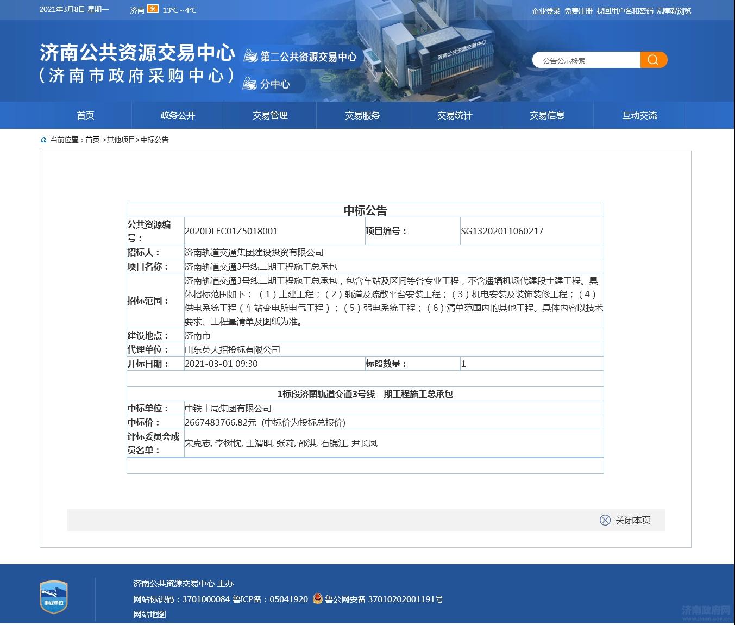This screenshot has height=625, width=735.
Task: Click the weather sun icon near 济南
Action: click(153, 9)
